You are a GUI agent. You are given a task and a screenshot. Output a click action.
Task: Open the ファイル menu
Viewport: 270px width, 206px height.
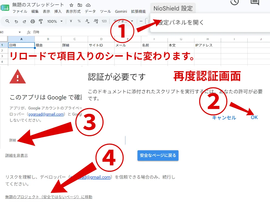pyautogui.click(x=20, y=12)
